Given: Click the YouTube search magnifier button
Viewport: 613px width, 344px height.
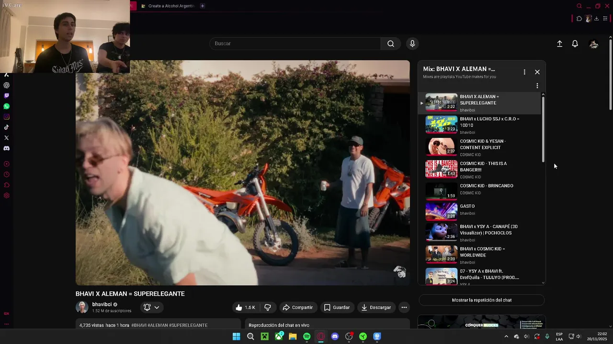Looking at the screenshot, I should [x=391, y=43].
